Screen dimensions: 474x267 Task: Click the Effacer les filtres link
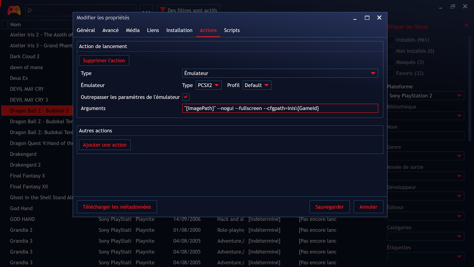point(408,27)
